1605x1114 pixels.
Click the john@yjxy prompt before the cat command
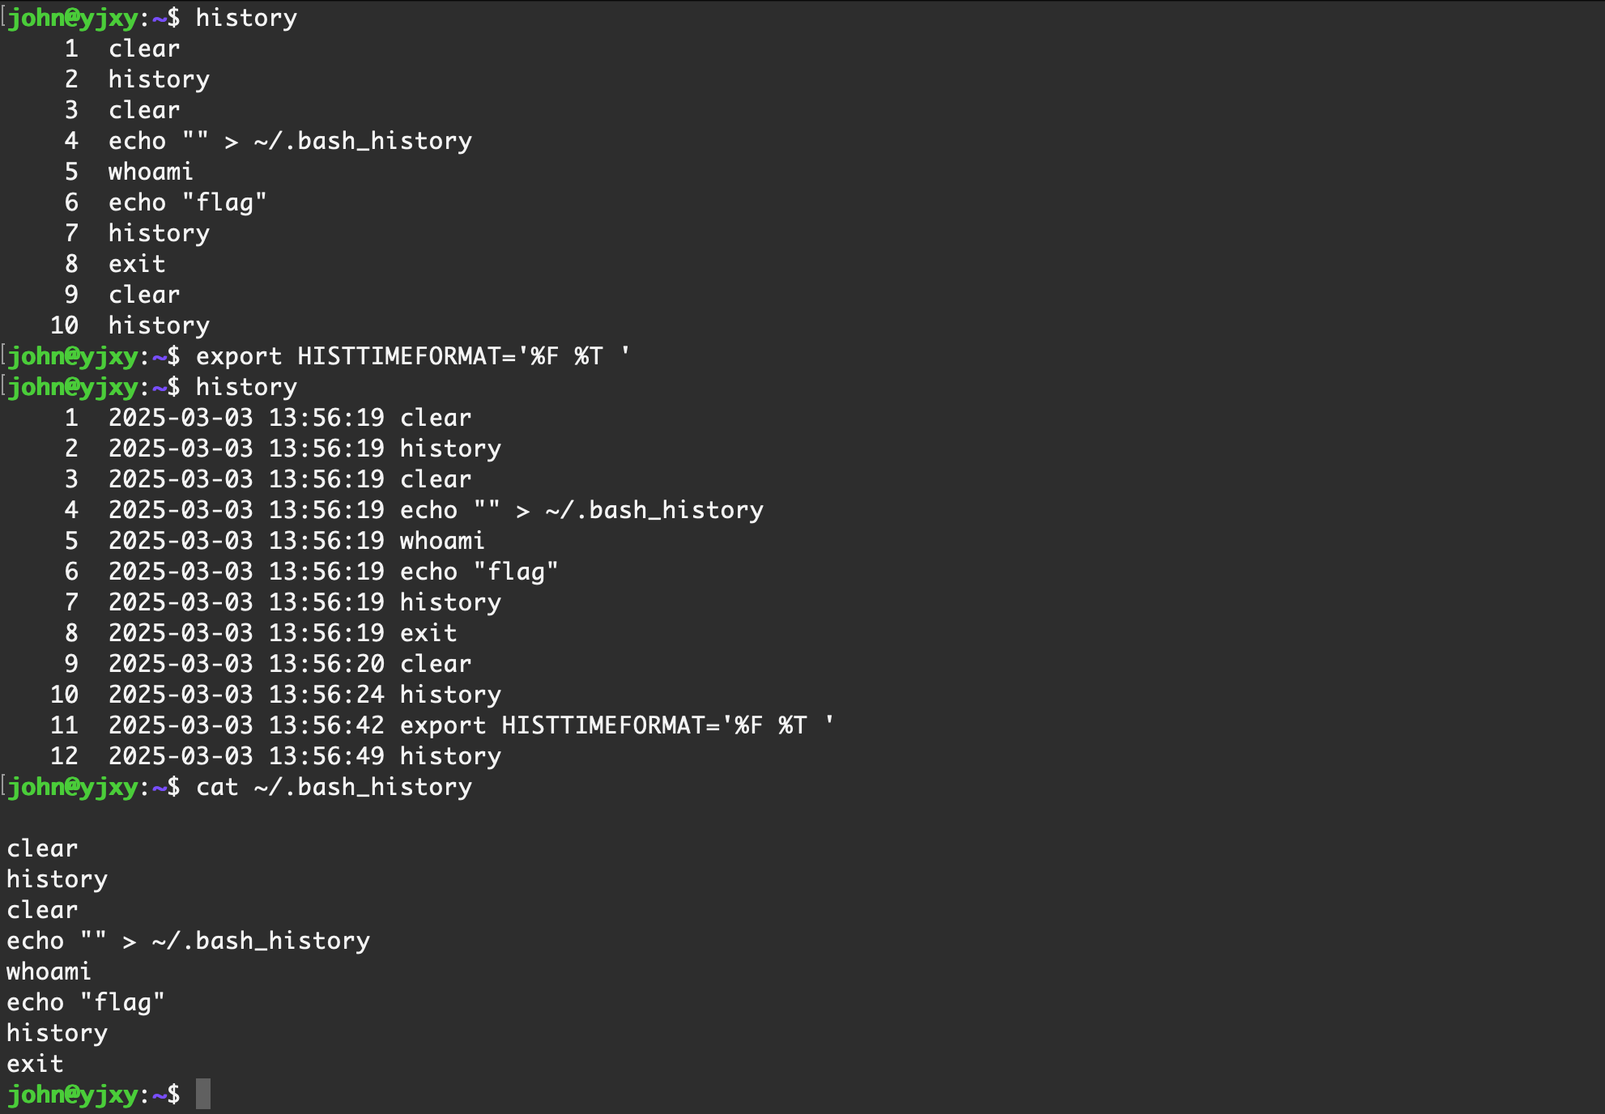[x=73, y=787]
